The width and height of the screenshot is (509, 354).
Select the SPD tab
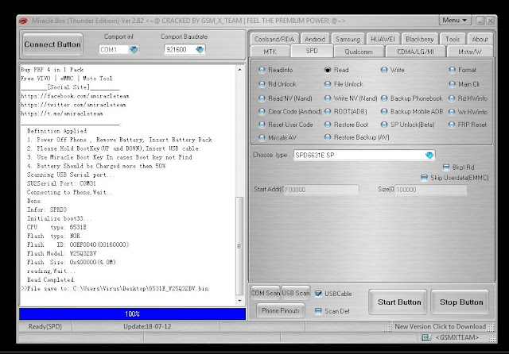(x=312, y=51)
